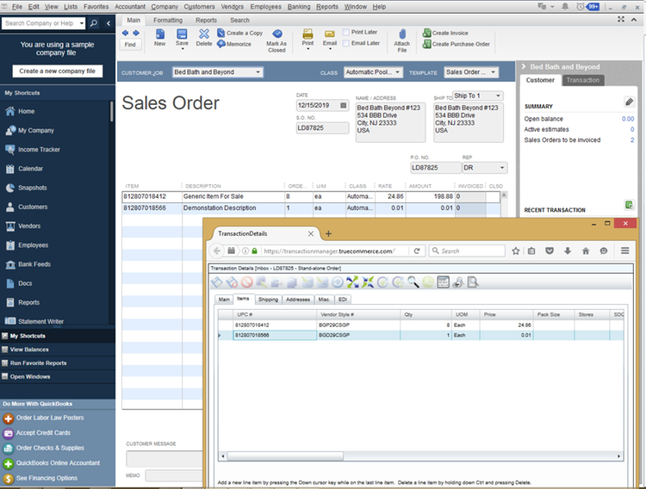Click the Recent Transaction report icon
The image size is (646, 489).
coord(629,205)
